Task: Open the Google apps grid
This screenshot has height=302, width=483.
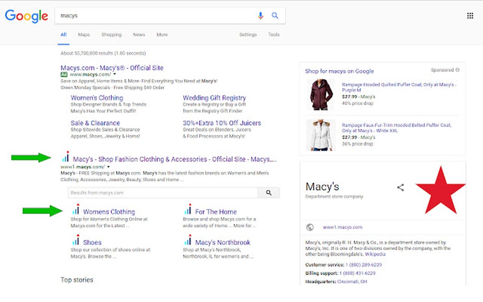Action: (x=470, y=16)
